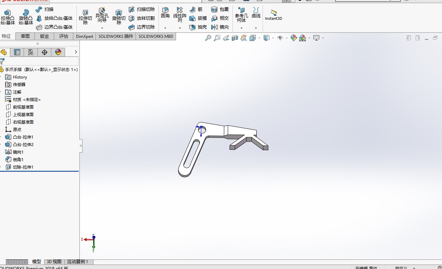Viewport: 442px width, 269px height.
Task: Open the View Orientation dropdown arrow
Action: (x=259, y=38)
